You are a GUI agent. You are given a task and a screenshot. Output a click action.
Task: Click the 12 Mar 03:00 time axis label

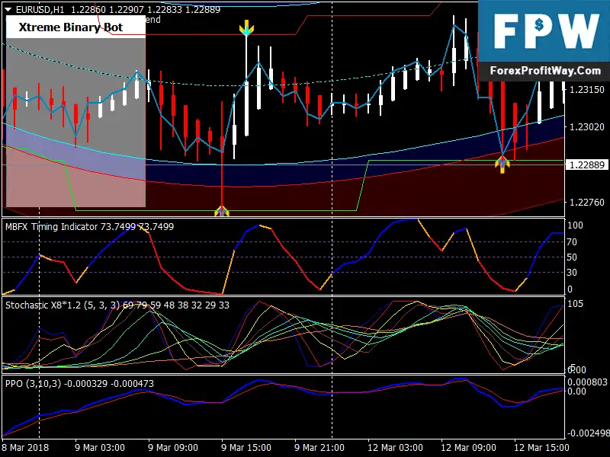coord(395,448)
